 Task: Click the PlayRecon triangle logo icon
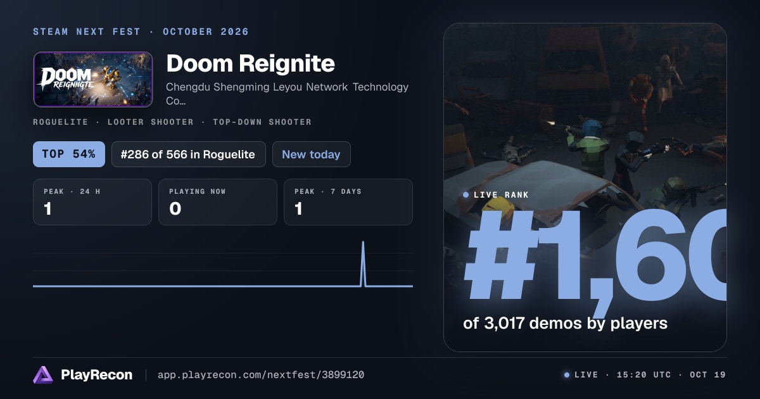43,375
